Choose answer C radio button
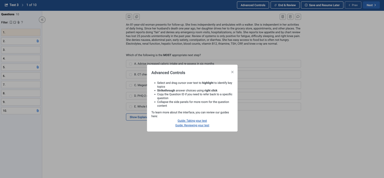 pyautogui.click(x=131, y=85)
